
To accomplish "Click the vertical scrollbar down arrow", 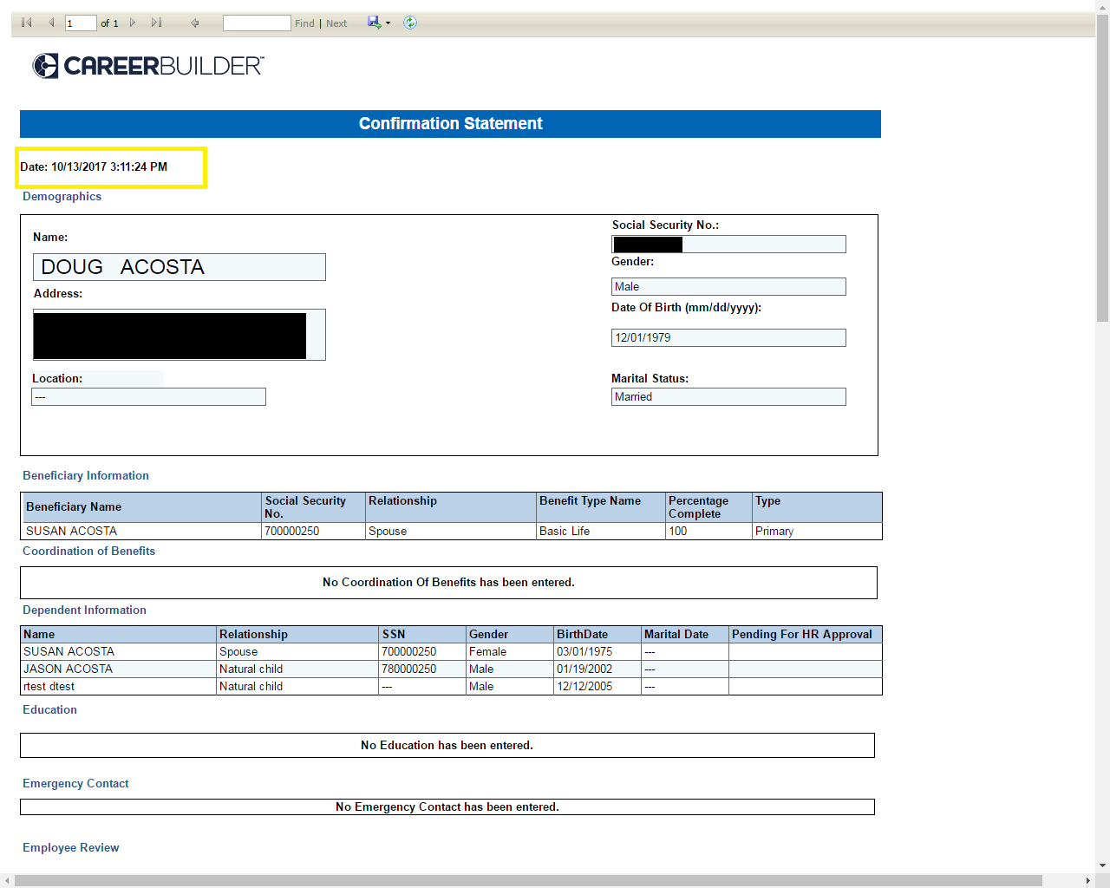I will 1102,865.
